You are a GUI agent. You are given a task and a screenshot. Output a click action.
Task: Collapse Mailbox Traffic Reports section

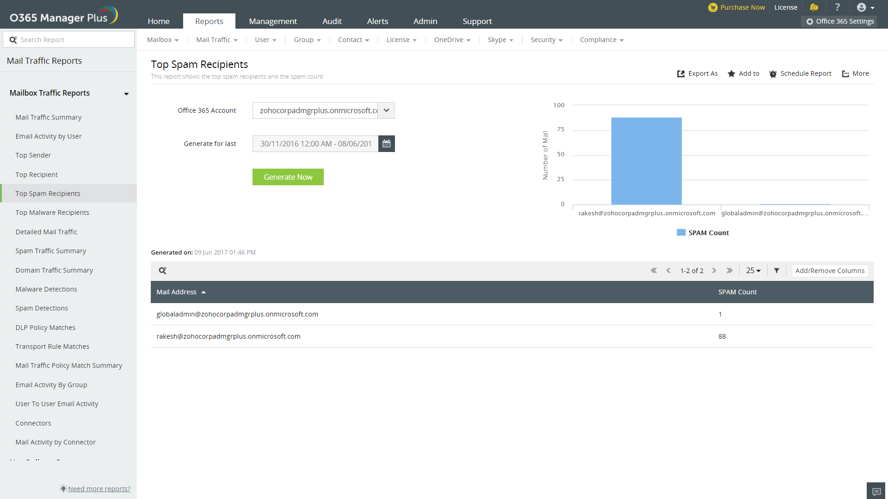click(x=126, y=94)
